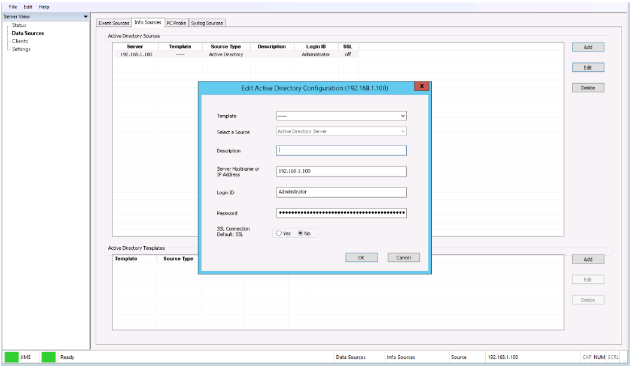This screenshot has width=630, height=366.
Task: Click the Server Hostname or IP Address field
Action: point(341,171)
